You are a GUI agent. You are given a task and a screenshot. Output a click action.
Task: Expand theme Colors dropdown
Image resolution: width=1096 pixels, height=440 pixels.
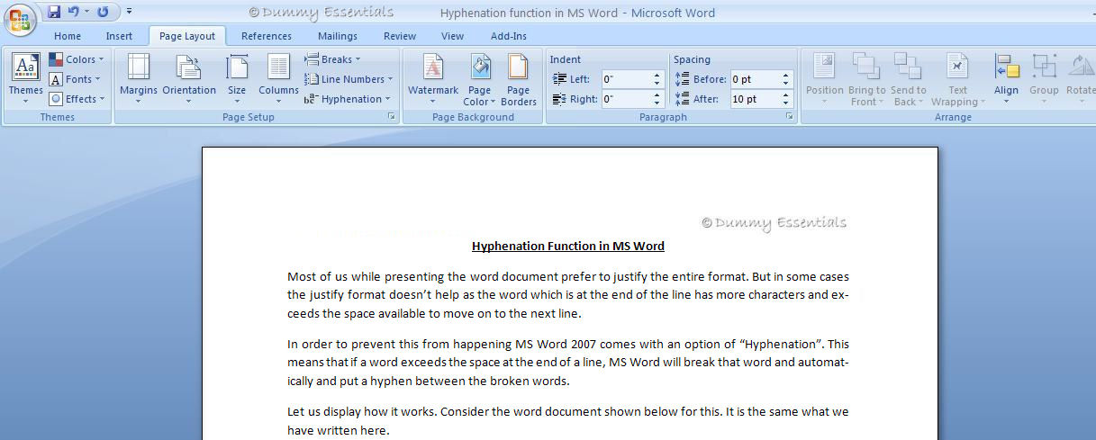pyautogui.click(x=77, y=59)
